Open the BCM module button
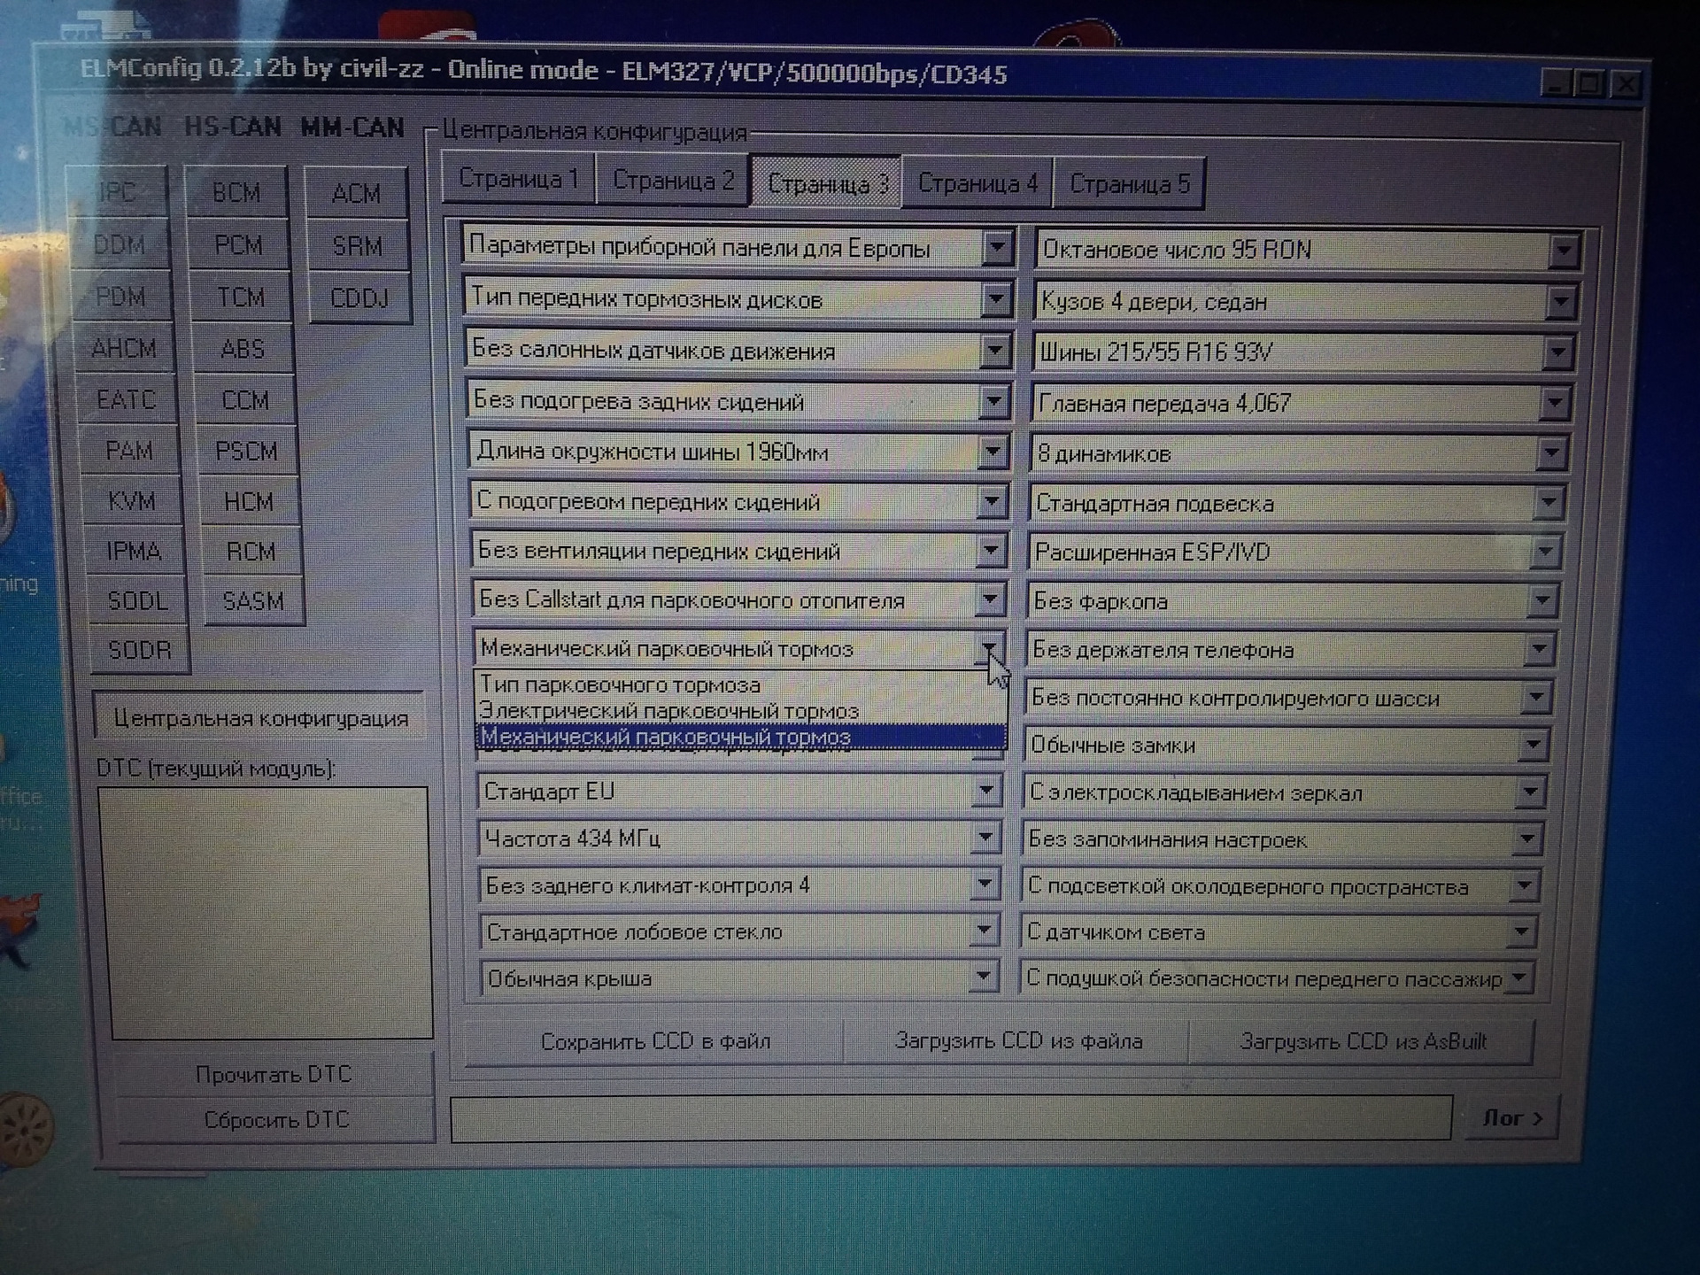1700x1275 pixels. 236,192
